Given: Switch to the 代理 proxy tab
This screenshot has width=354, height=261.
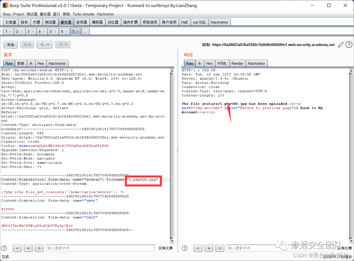Looking at the screenshot, I should pos(36,22).
